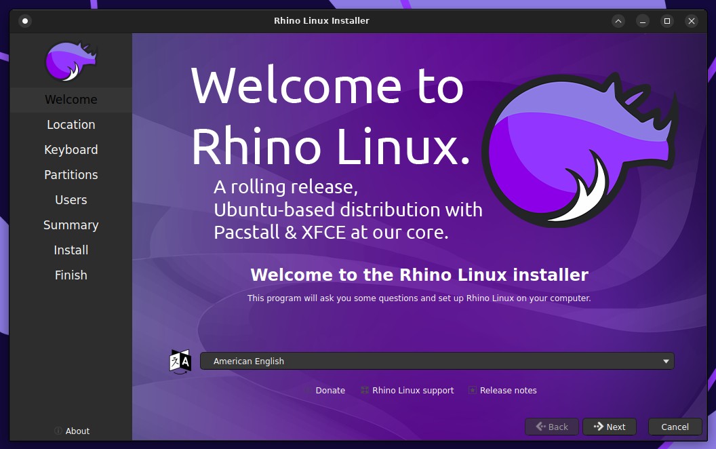Screen dimensions: 716x449
Task: Click the Release notes icon
Action: click(x=473, y=390)
